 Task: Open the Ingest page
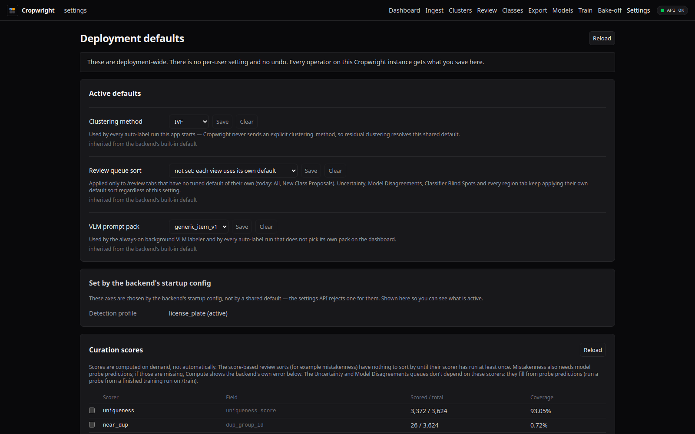[x=434, y=10]
